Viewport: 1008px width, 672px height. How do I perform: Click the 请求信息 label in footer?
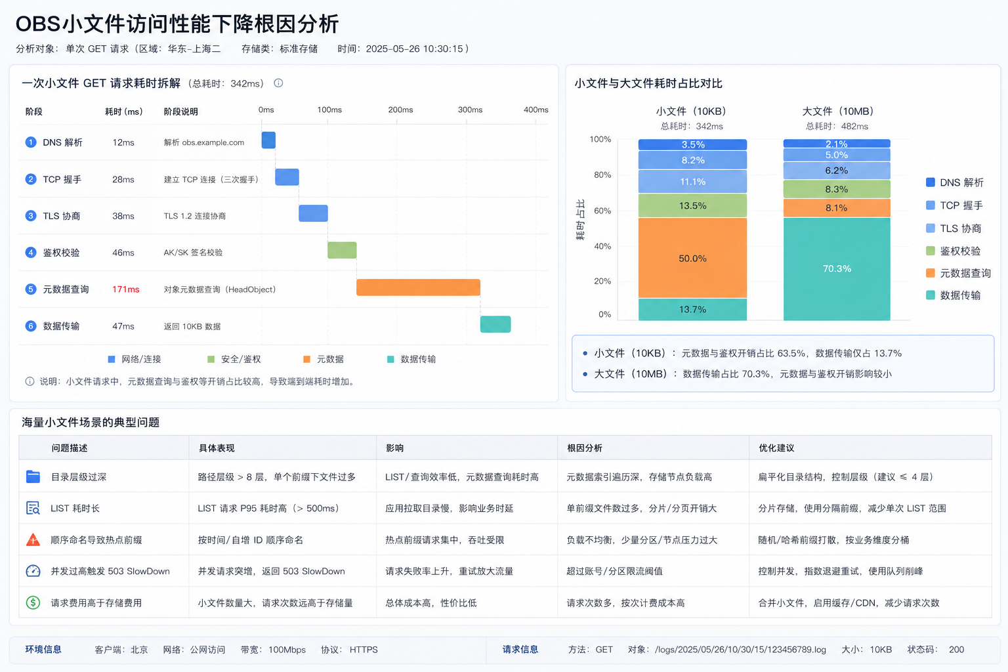(x=520, y=649)
